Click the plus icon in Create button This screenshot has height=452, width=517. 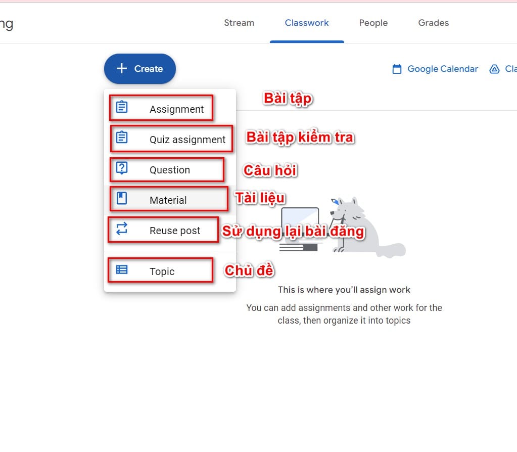pos(121,69)
